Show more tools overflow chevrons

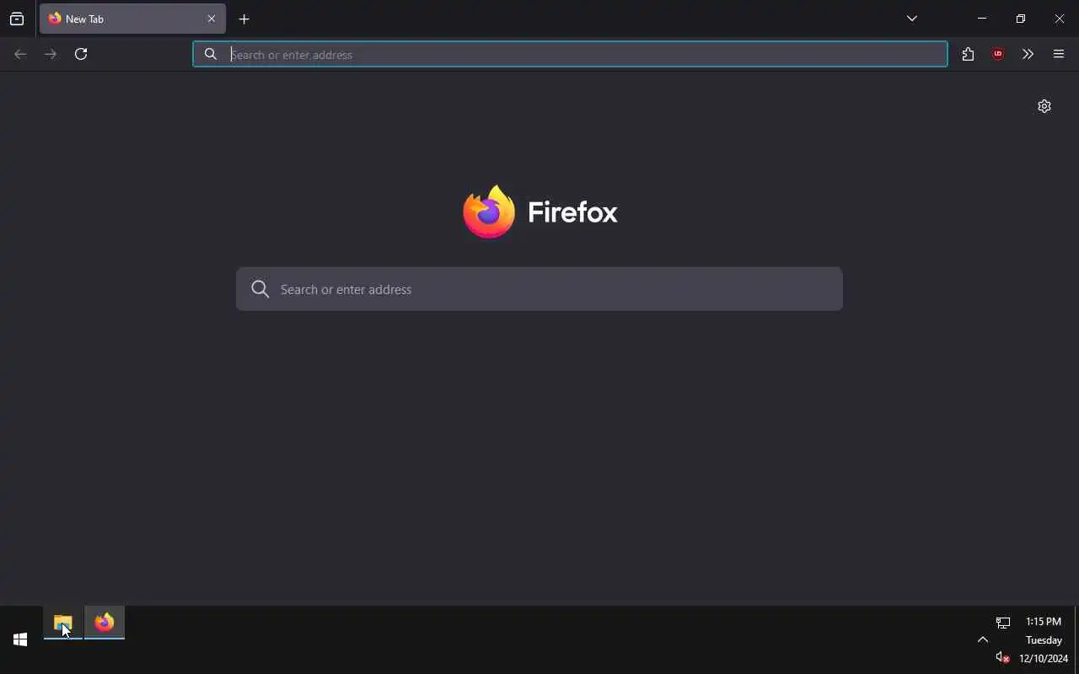pyautogui.click(x=1028, y=54)
